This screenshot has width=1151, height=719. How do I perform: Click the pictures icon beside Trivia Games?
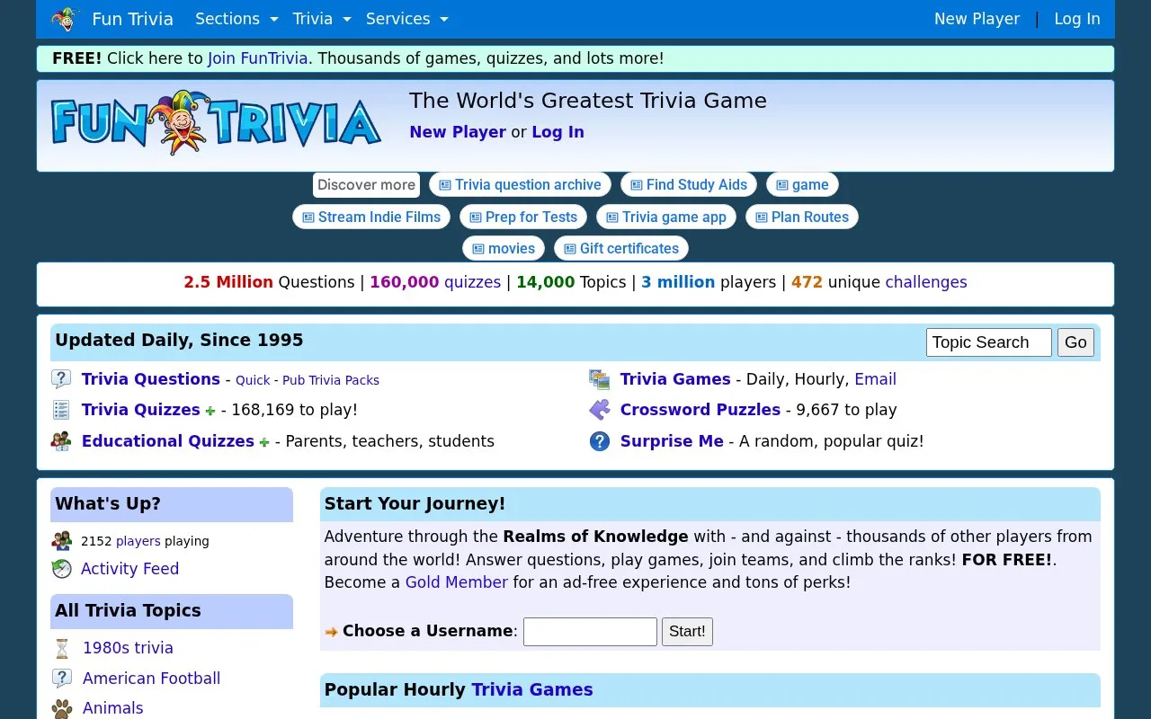click(x=600, y=379)
